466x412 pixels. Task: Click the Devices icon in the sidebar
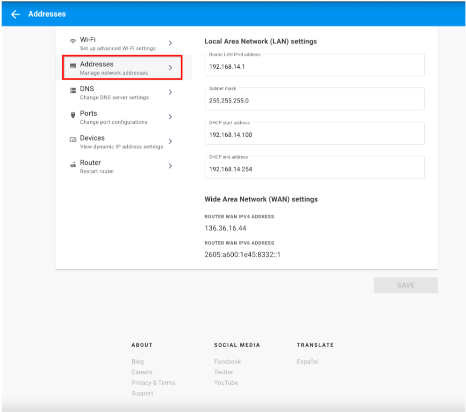(72, 138)
